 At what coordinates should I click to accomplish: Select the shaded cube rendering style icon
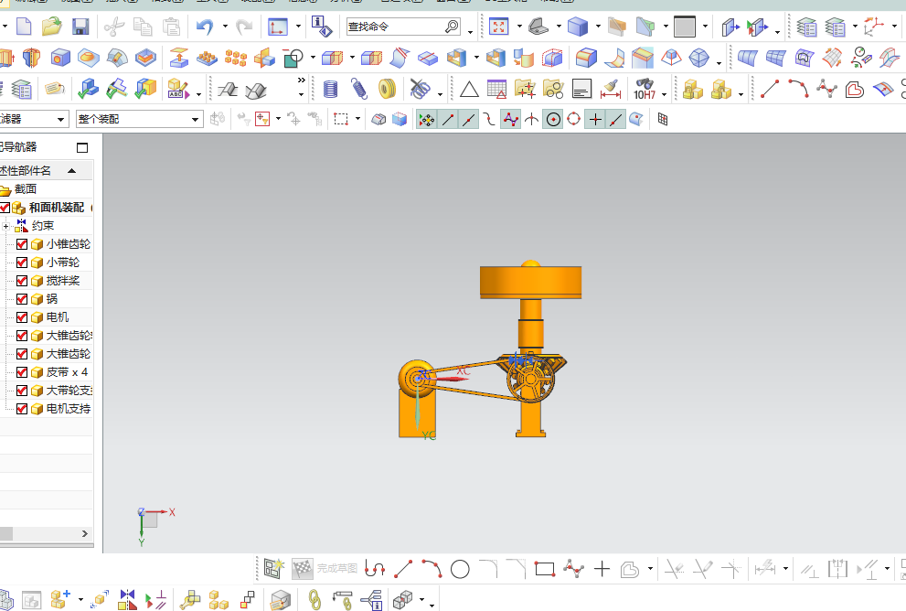point(577,27)
